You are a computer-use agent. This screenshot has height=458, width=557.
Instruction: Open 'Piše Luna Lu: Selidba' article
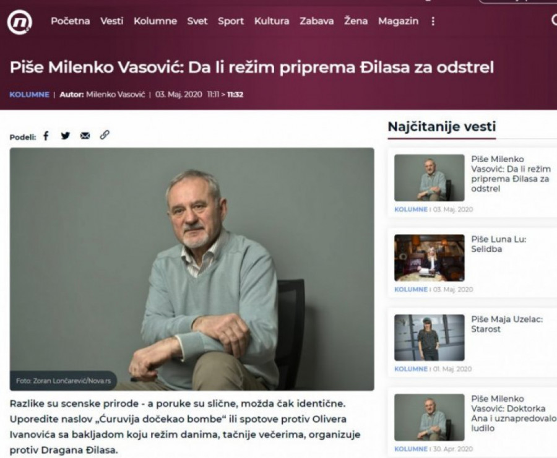(499, 244)
